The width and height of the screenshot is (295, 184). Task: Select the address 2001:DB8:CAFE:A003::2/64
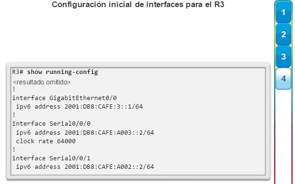point(109,133)
